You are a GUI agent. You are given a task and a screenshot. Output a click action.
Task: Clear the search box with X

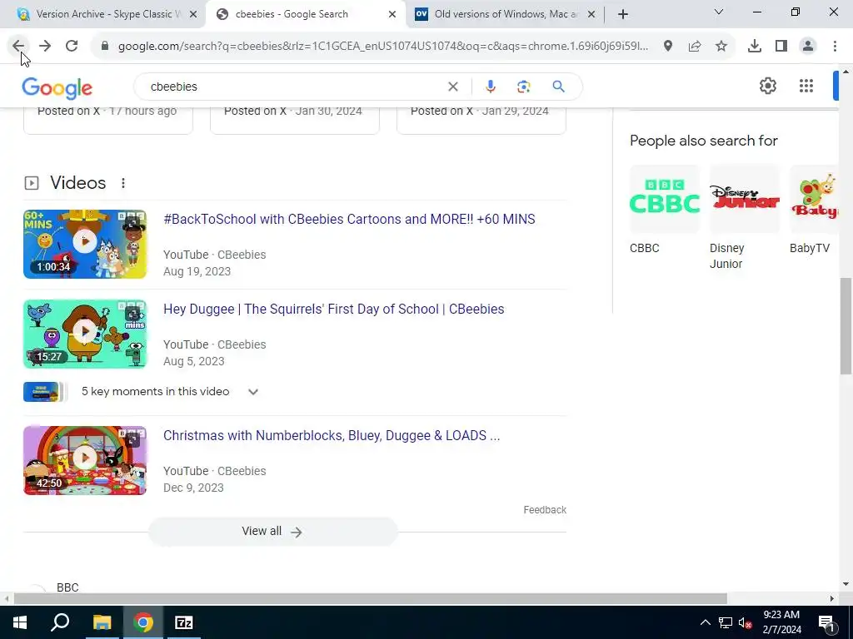click(x=452, y=87)
